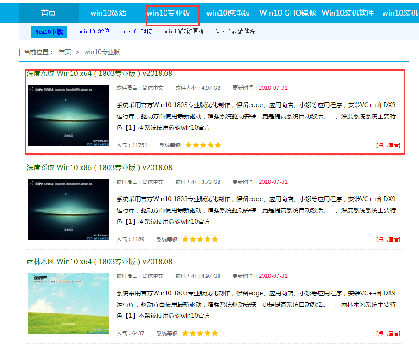Click the blue Win10下载 button

49,31
